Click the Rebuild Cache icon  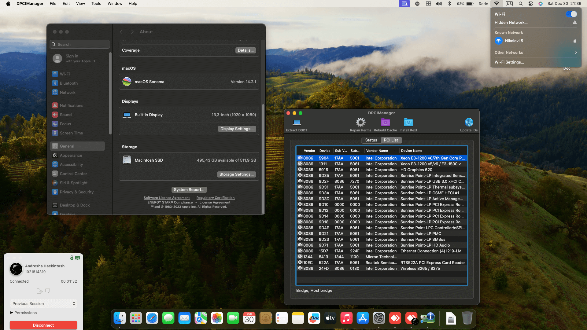pyautogui.click(x=385, y=123)
